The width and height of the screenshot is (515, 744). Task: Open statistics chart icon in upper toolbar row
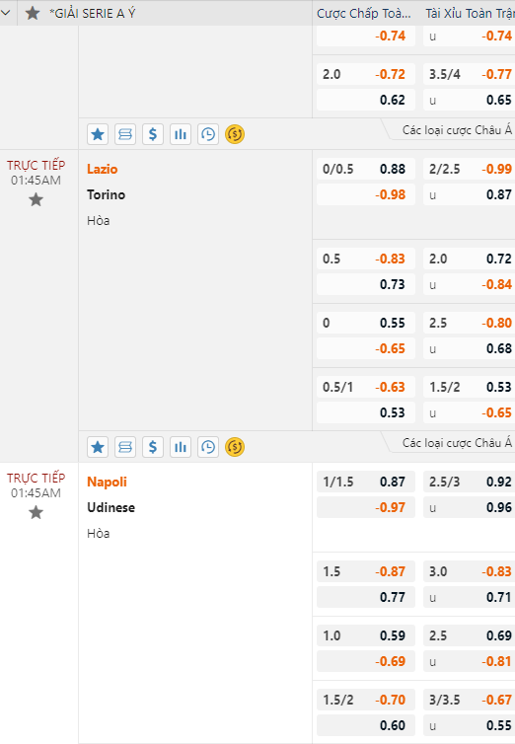tap(181, 134)
